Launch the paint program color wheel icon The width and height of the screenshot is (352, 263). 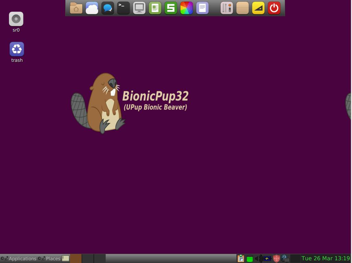pyautogui.click(x=186, y=8)
